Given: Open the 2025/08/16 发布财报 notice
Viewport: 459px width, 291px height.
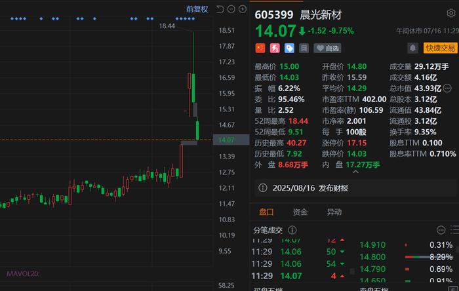Looking at the screenshot, I should [355, 188].
